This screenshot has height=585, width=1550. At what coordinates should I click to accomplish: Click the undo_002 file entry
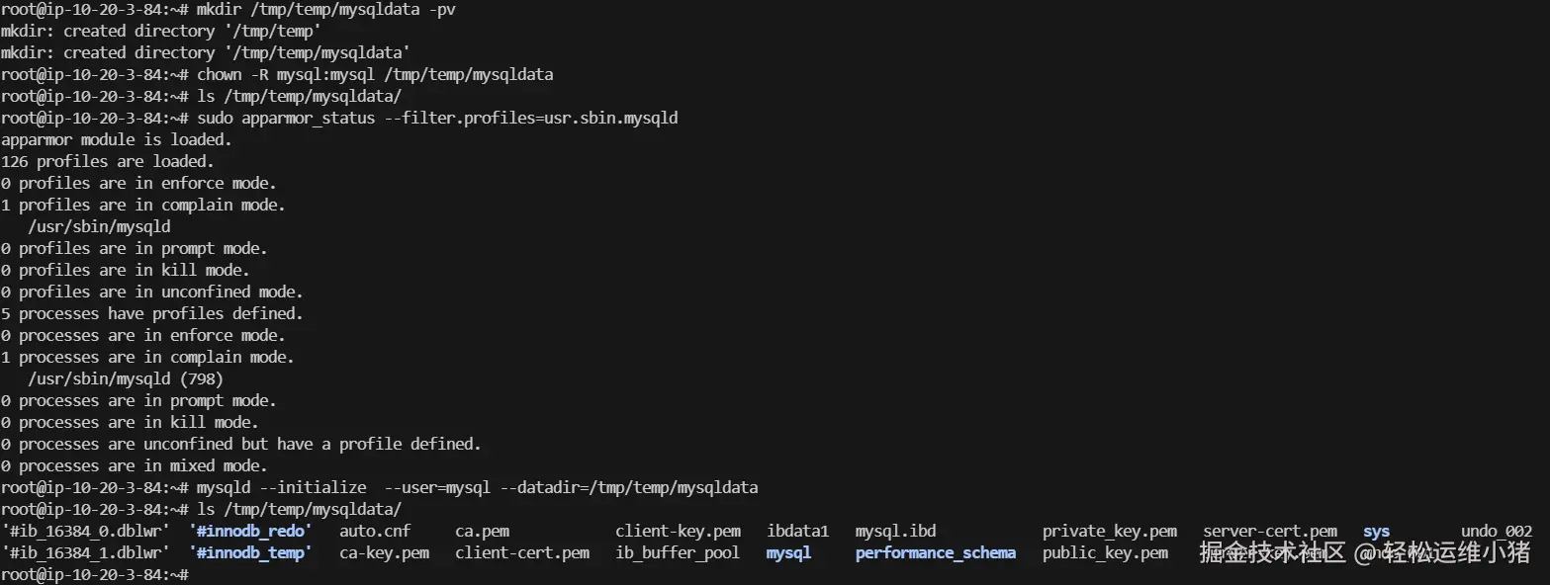pos(1496,532)
